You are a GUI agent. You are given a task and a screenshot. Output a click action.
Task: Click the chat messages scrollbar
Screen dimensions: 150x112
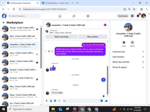(x=108, y=80)
